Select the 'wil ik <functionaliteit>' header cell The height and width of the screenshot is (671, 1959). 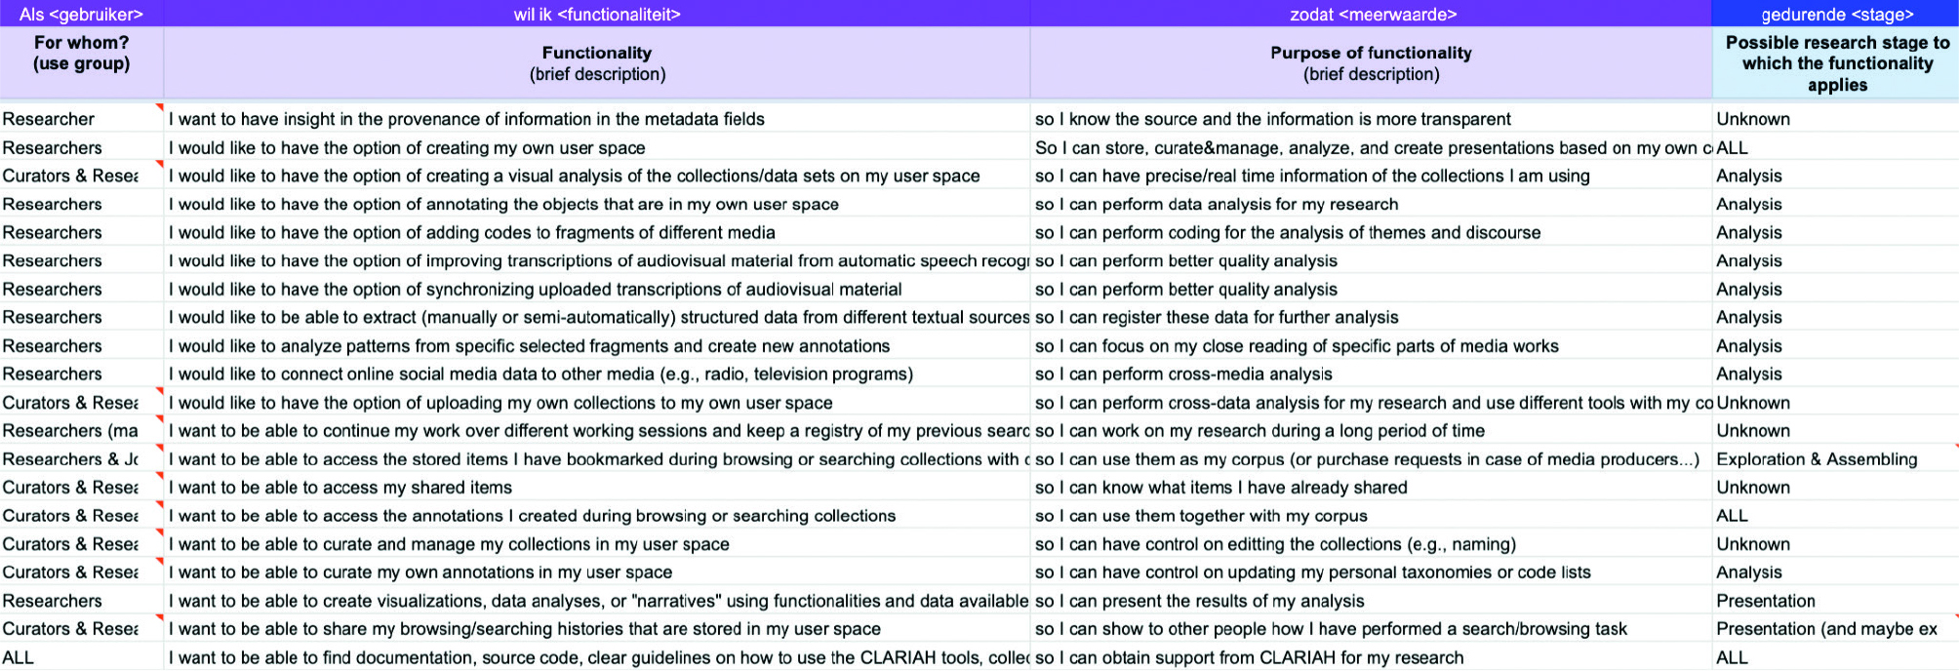597,14
